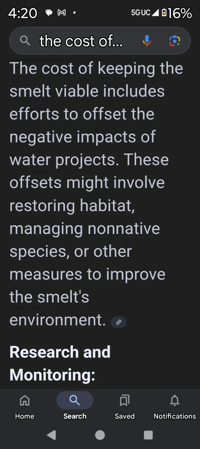Tap the Home house icon
This screenshot has width=200, height=449.
click(x=25, y=400)
